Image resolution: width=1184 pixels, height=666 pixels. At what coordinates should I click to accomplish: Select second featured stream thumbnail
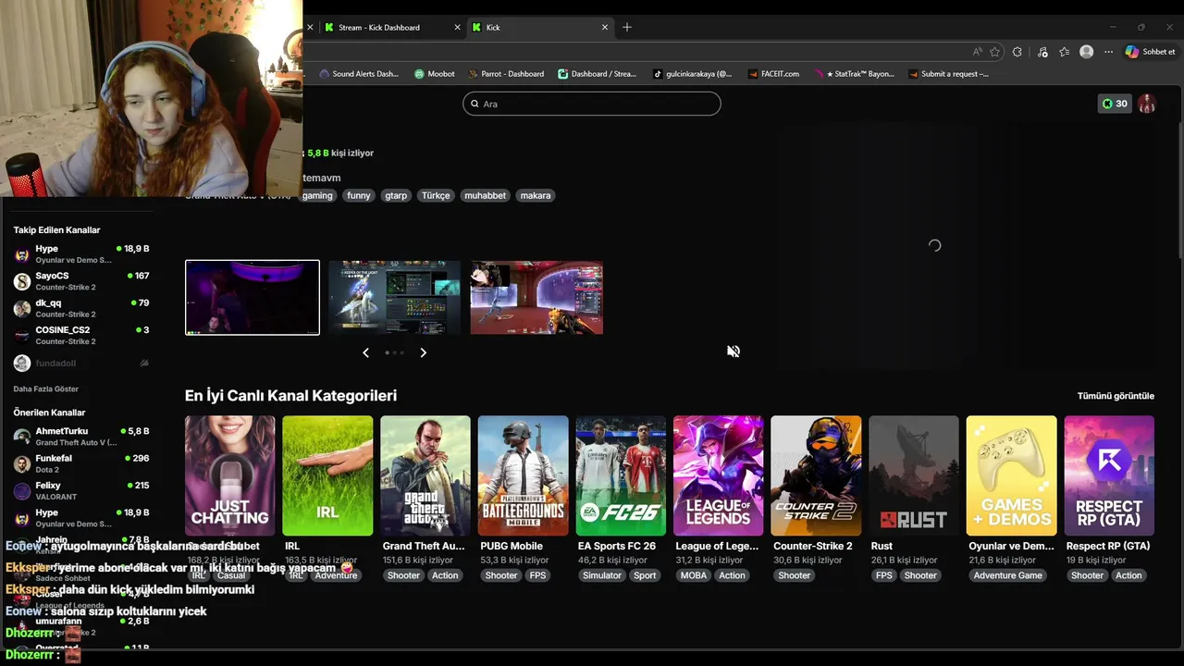pos(394,297)
